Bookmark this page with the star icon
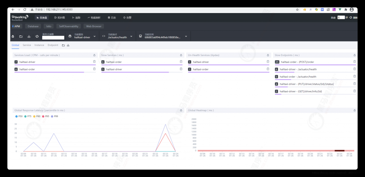The height and width of the screenshot is (177, 365). point(297,9)
